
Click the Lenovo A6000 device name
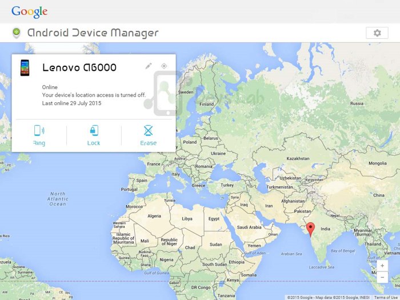click(x=79, y=67)
